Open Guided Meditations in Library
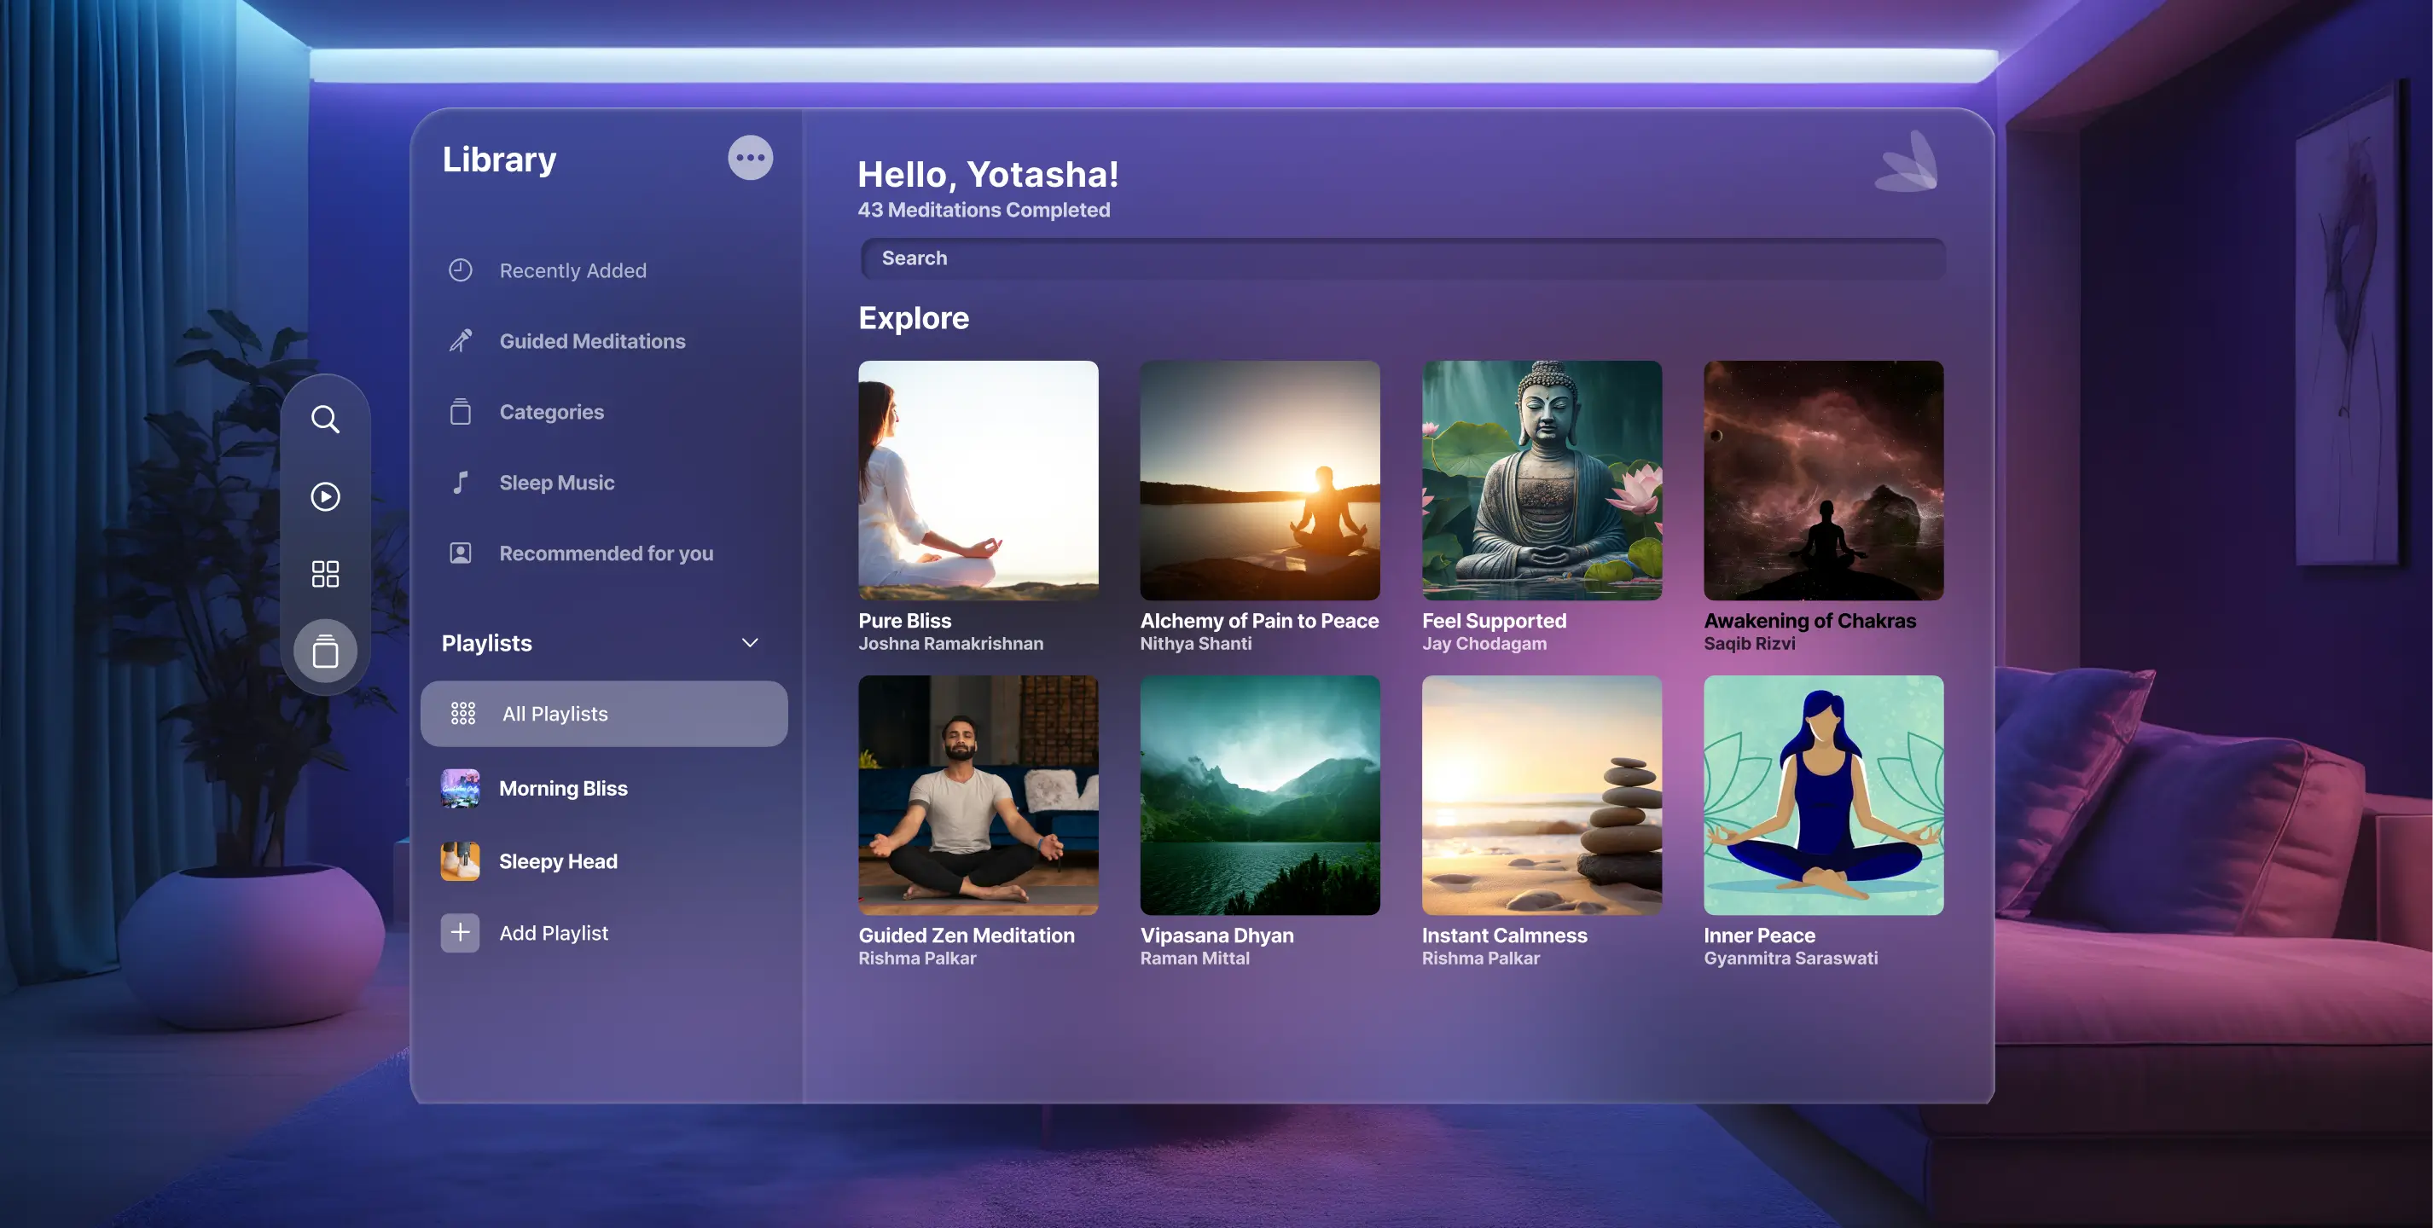This screenshot has width=2433, height=1228. 591,341
